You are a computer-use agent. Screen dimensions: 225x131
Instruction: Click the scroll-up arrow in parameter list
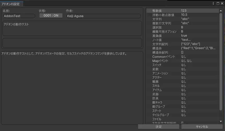[221, 11]
